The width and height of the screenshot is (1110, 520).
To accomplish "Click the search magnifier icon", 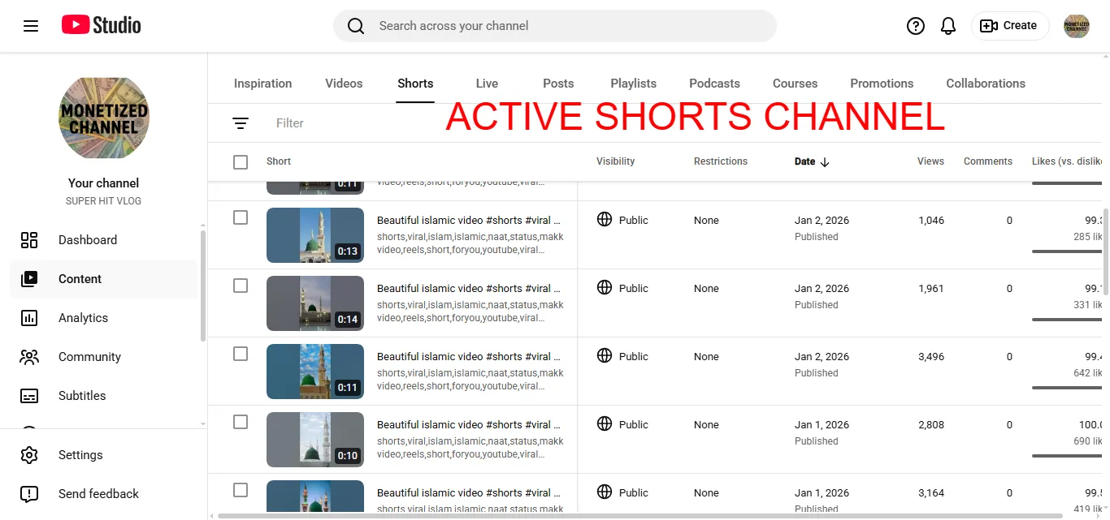I will click(356, 26).
